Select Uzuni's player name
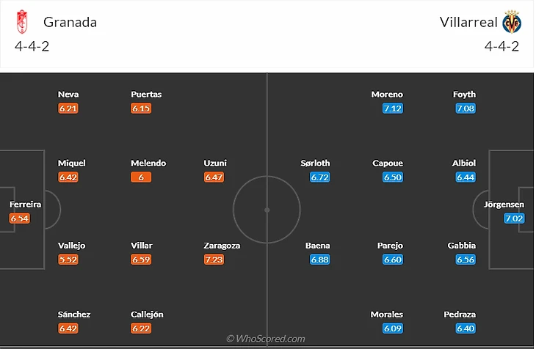The height and width of the screenshot is (349, 536). tap(215, 164)
